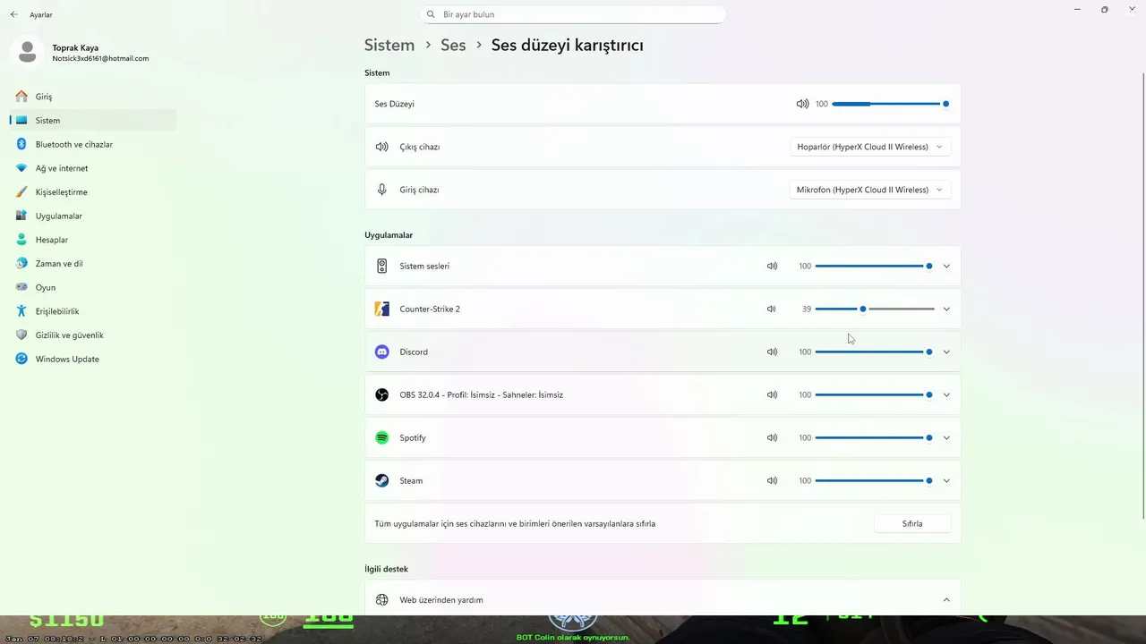Mute the master Ses Düzeyi speaker icon
This screenshot has height=644, width=1146.
click(x=802, y=104)
